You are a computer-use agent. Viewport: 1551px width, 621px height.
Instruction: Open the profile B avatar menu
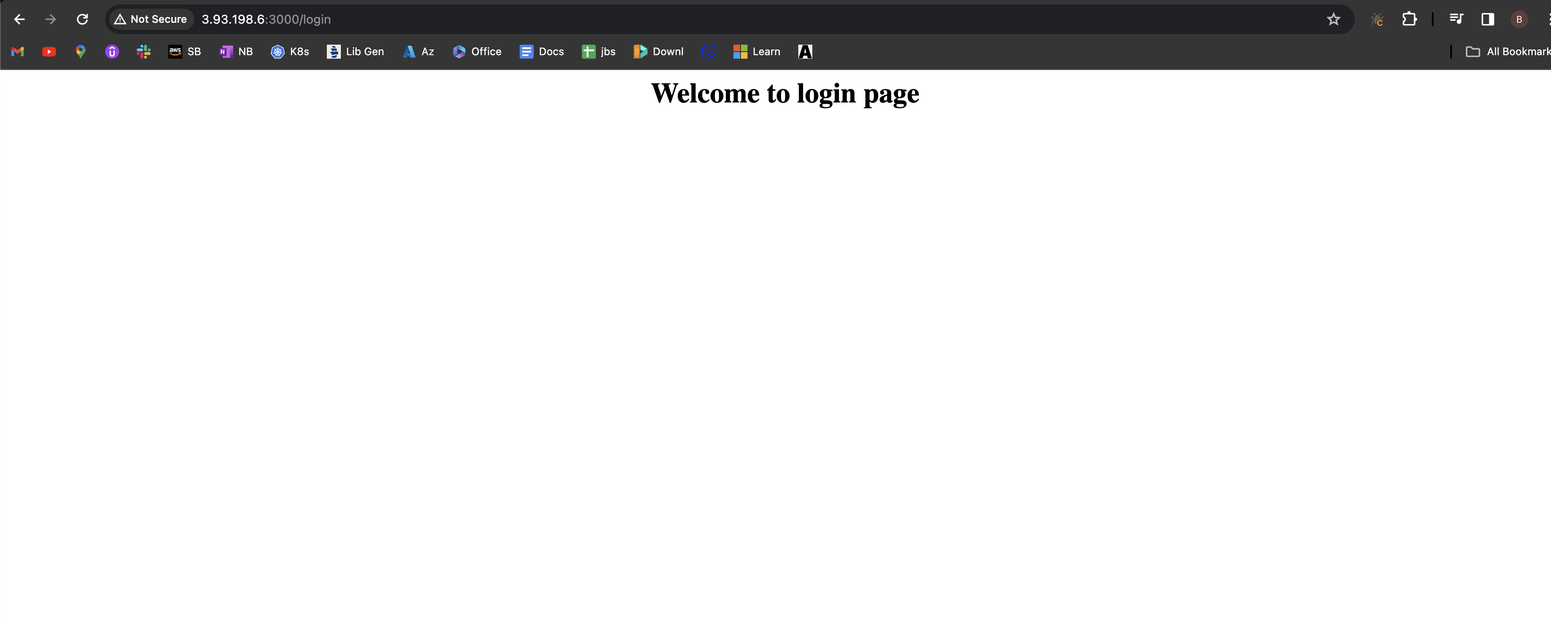(x=1519, y=19)
